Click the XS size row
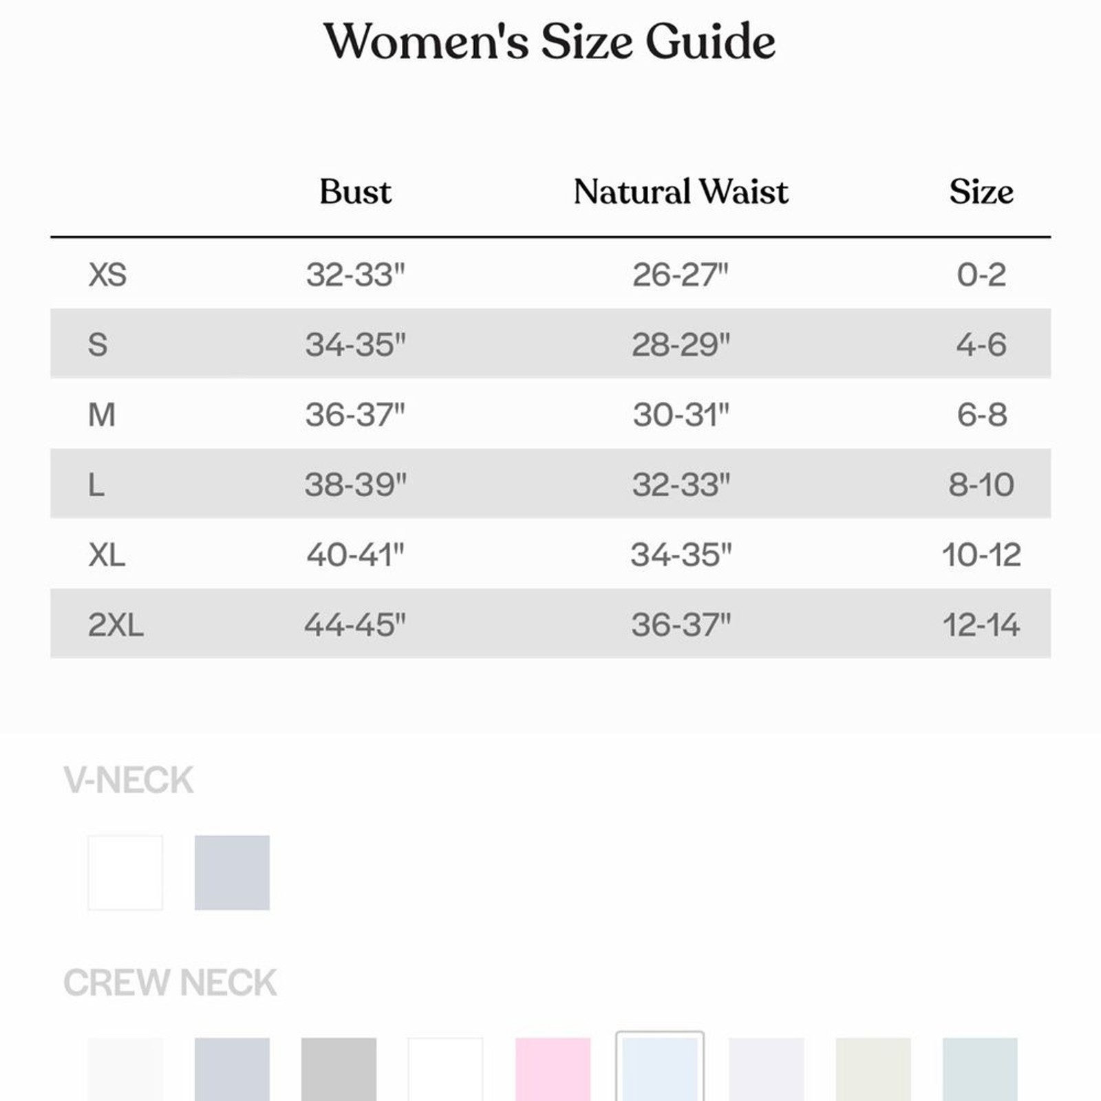This screenshot has height=1101, width=1101. (550, 274)
